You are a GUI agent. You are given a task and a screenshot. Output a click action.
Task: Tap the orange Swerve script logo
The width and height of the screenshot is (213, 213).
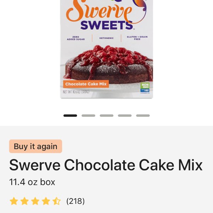pos(100,12)
